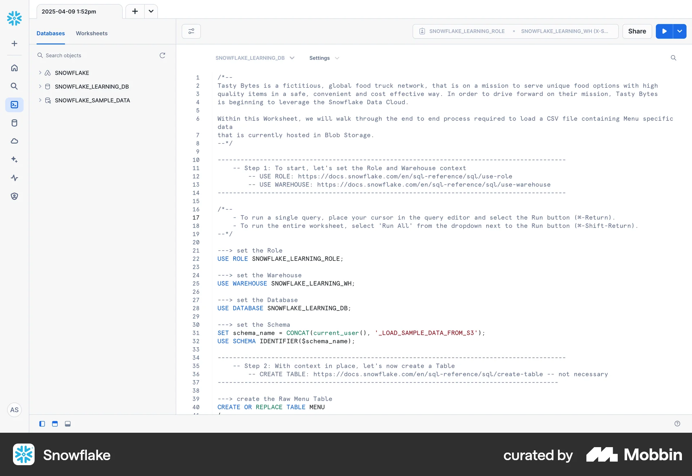Toggle the results pane layout

point(67,424)
